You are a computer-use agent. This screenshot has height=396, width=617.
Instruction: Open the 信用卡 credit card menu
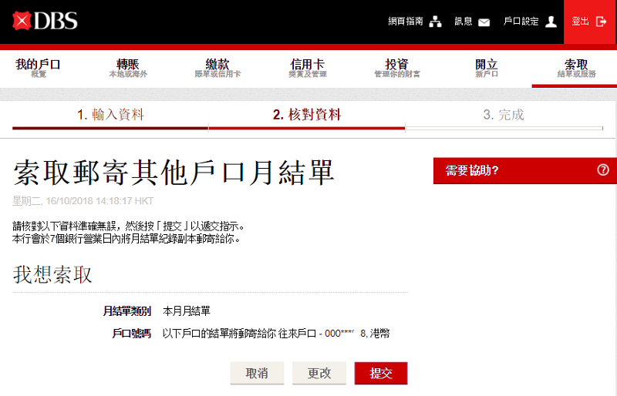click(x=307, y=68)
